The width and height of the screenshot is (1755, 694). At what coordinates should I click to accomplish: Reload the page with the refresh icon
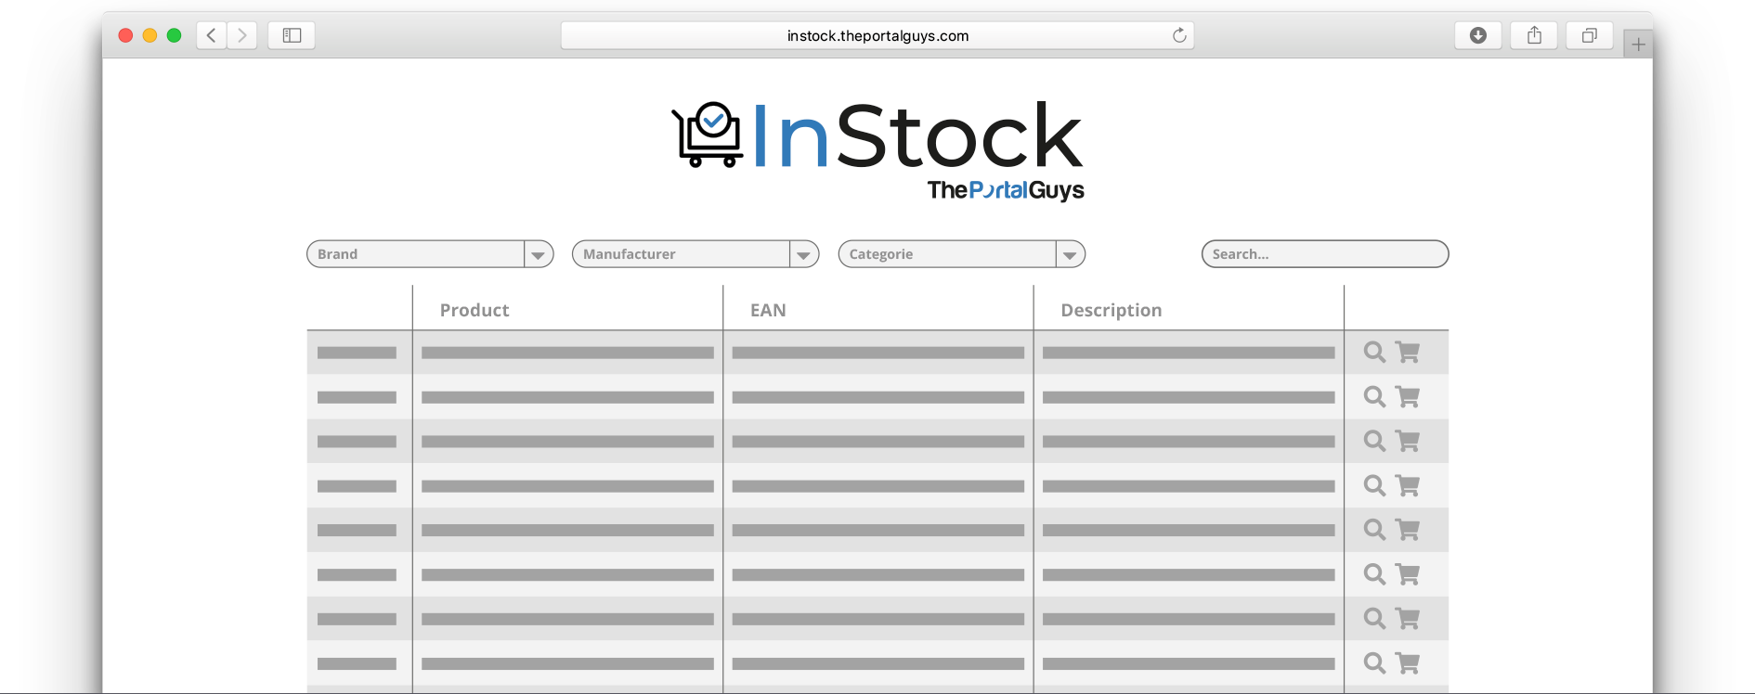1179,35
